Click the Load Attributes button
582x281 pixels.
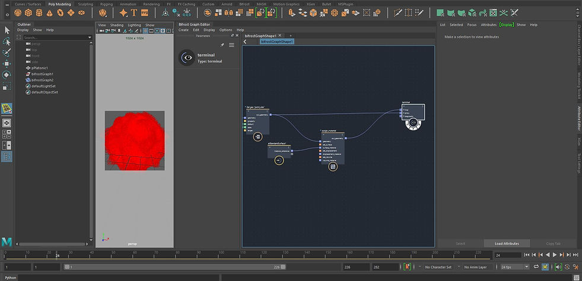pyautogui.click(x=507, y=244)
